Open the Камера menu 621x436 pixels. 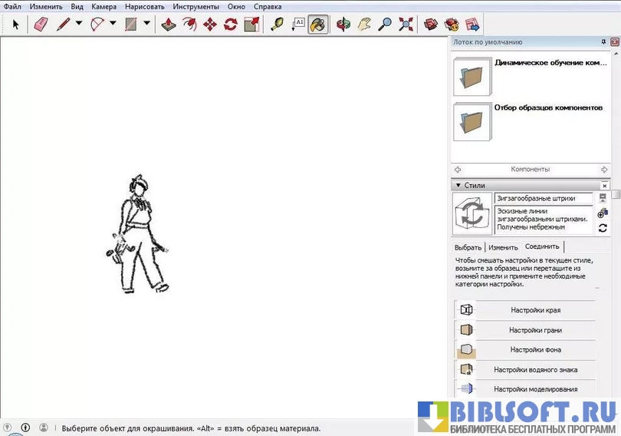[x=103, y=6]
